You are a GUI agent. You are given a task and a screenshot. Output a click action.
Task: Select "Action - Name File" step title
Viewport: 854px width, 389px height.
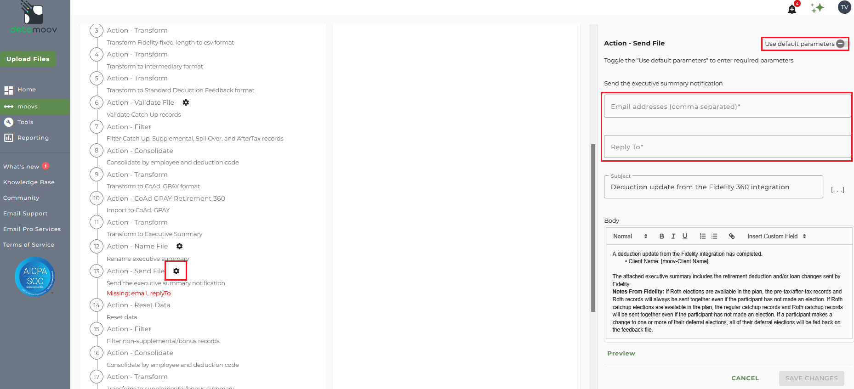137,246
